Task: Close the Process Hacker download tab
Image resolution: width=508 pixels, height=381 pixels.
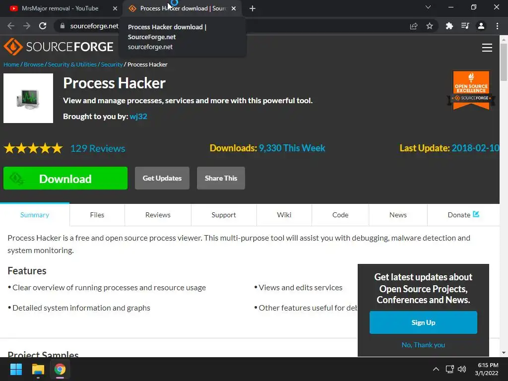Action: [234, 8]
